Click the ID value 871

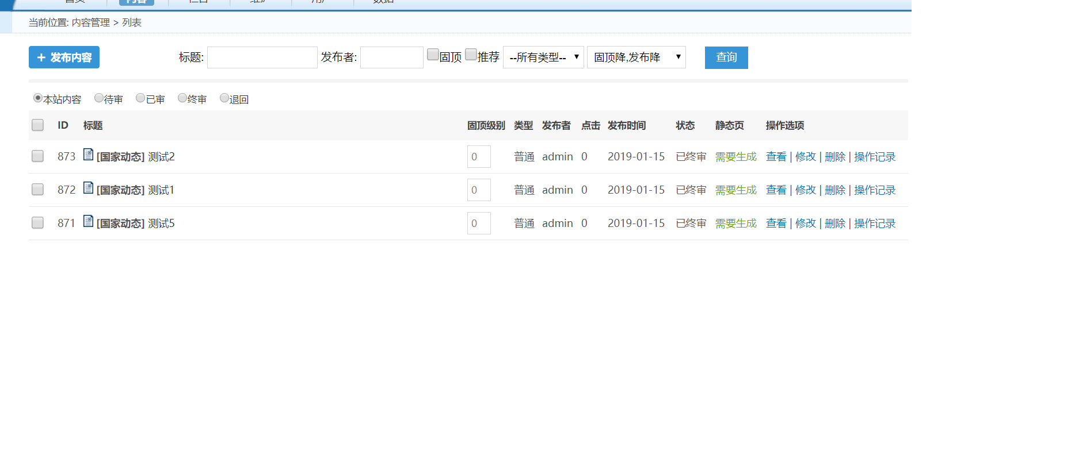(x=66, y=224)
